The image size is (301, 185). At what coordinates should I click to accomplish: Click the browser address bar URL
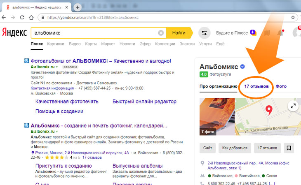point(93,18)
